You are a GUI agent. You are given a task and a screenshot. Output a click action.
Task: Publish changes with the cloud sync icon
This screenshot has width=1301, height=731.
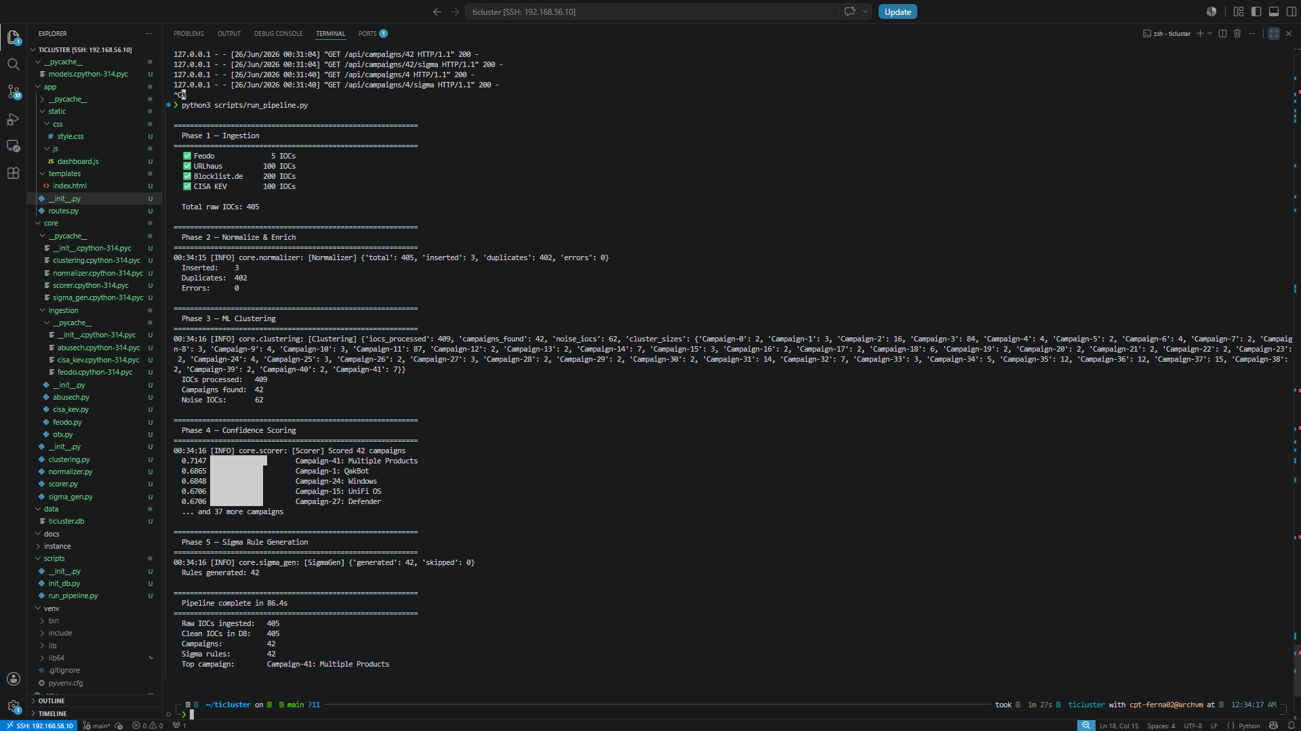[x=119, y=726]
